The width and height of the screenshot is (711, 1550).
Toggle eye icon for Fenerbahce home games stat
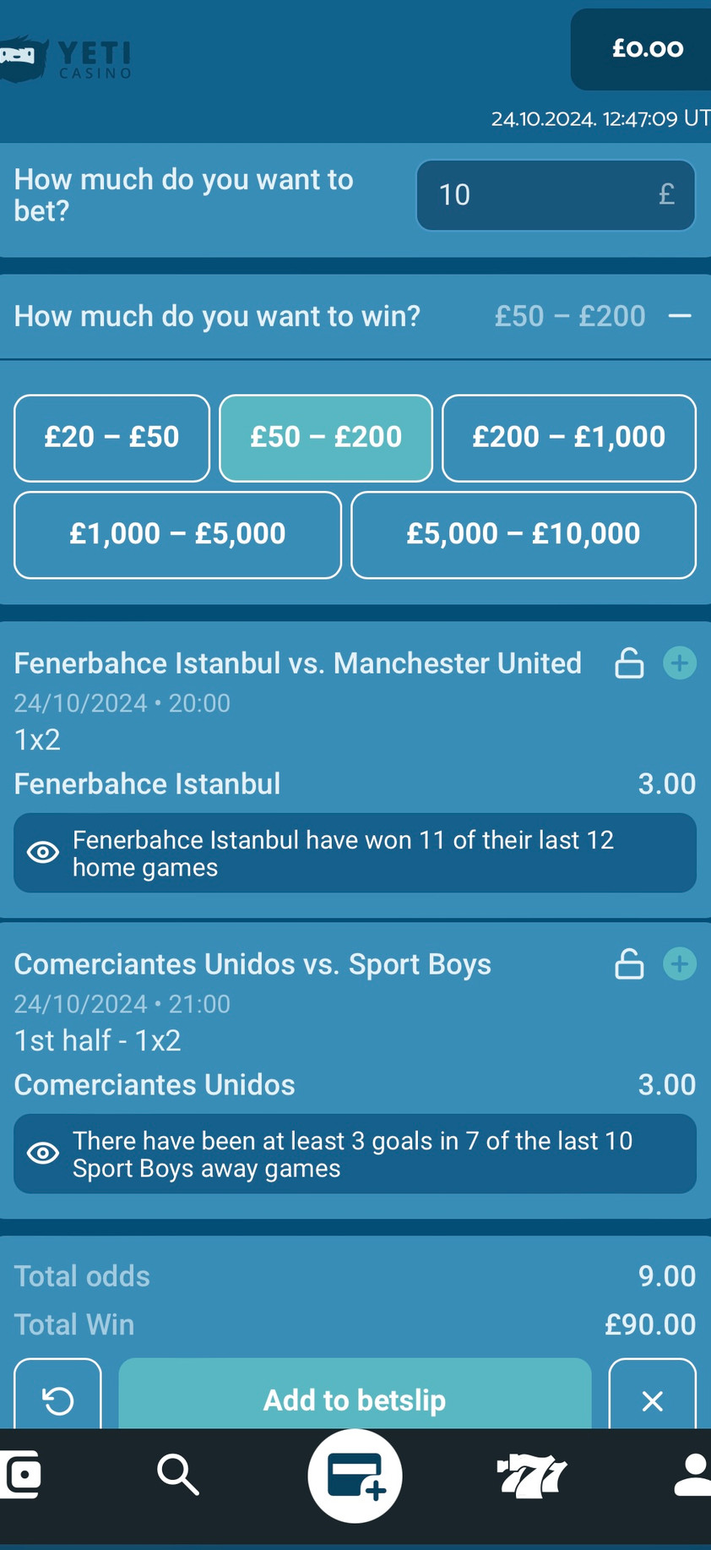pyautogui.click(x=43, y=853)
